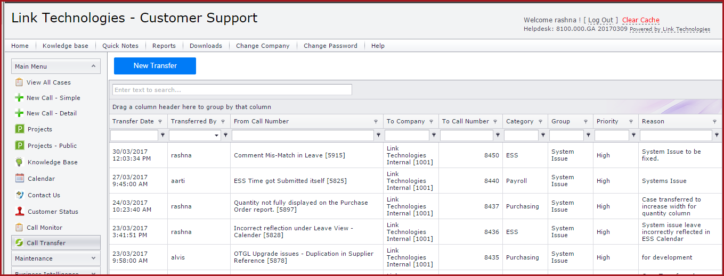Screen dimensions: 724x276
Task: Click filter condition icon next to Transferred By dropdown
Action: point(225,135)
